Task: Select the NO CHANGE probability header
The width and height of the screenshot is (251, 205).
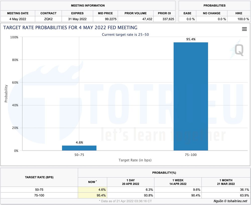Action: pos(212,13)
